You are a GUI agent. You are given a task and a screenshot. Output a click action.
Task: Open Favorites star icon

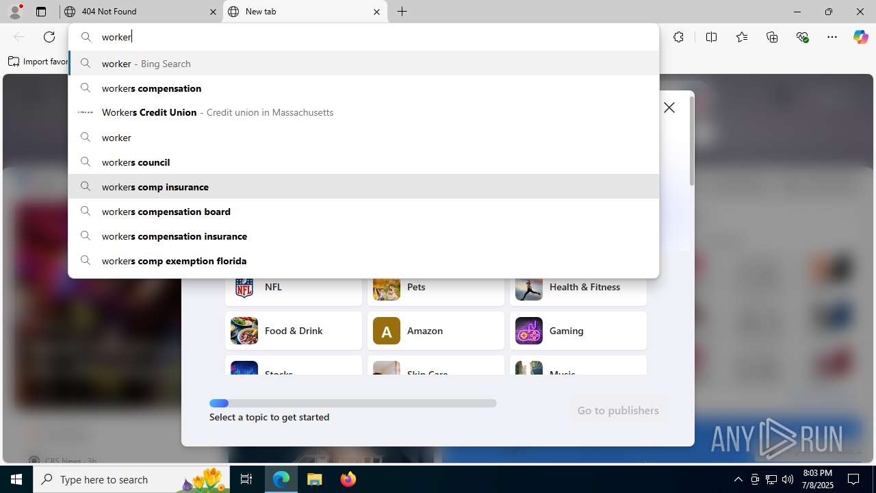[x=742, y=37]
